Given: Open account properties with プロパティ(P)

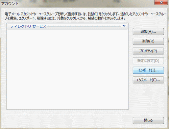Looking at the screenshot, I should tap(148, 51).
